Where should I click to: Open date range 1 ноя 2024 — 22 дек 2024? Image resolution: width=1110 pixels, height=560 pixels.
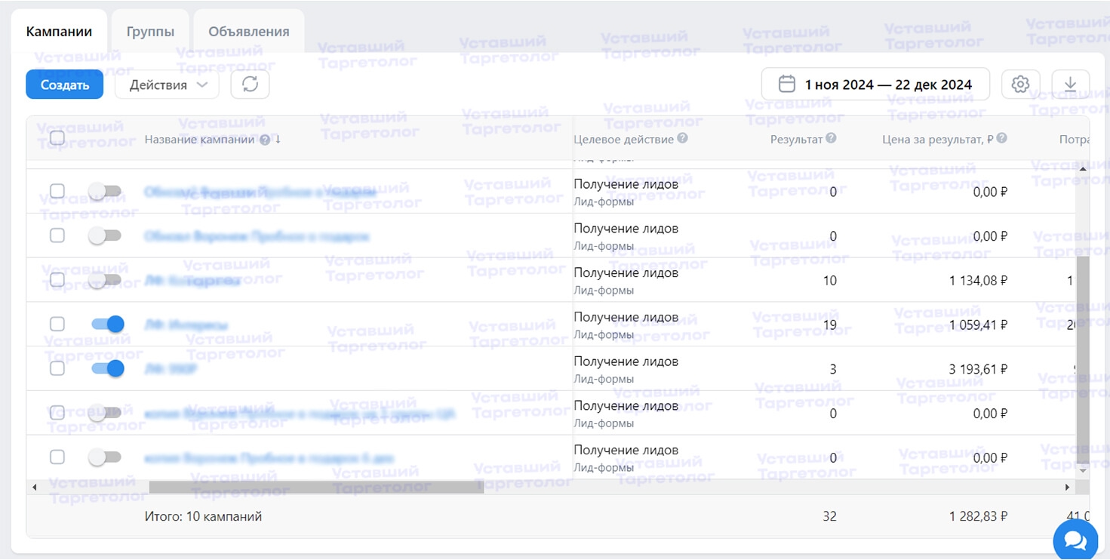[887, 85]
